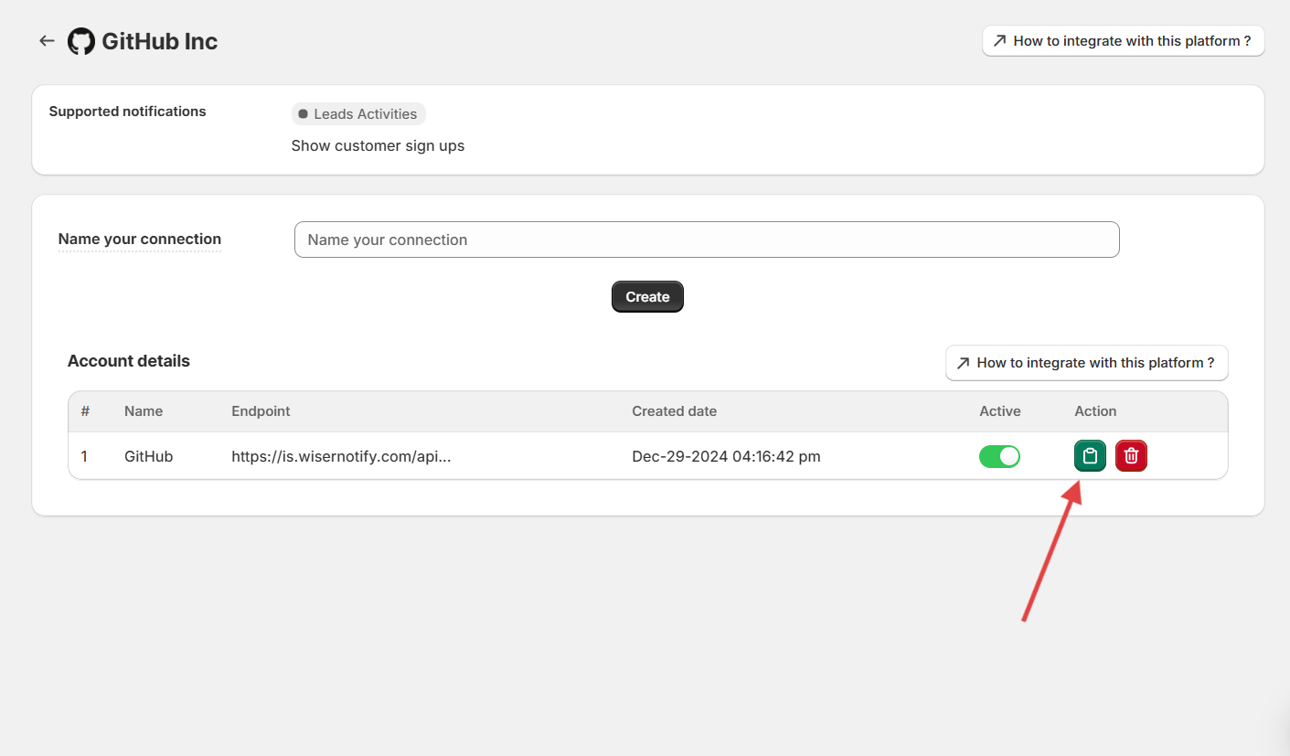This screenshot has width=1290, height=756.
Task: Click the 'Name' column header
Action: coord(144,411)
